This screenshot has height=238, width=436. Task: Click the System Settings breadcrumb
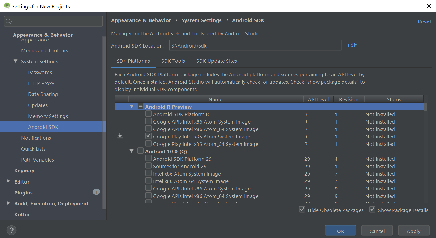[201, 20]
